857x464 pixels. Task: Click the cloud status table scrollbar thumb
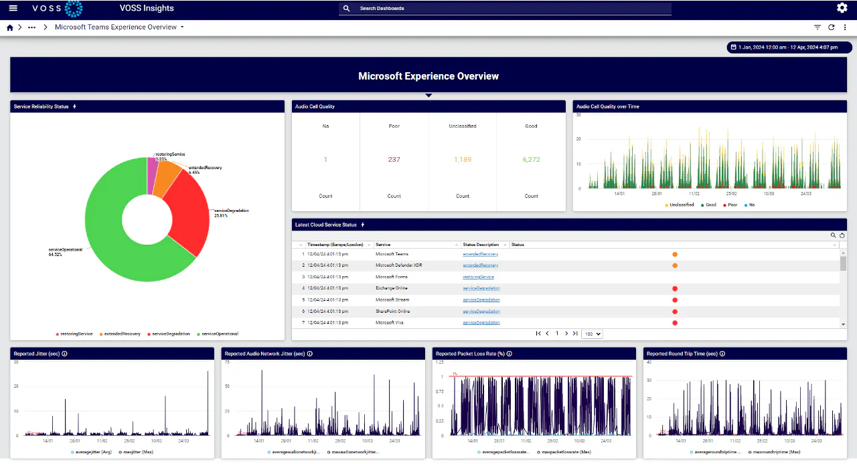[843, 263]
